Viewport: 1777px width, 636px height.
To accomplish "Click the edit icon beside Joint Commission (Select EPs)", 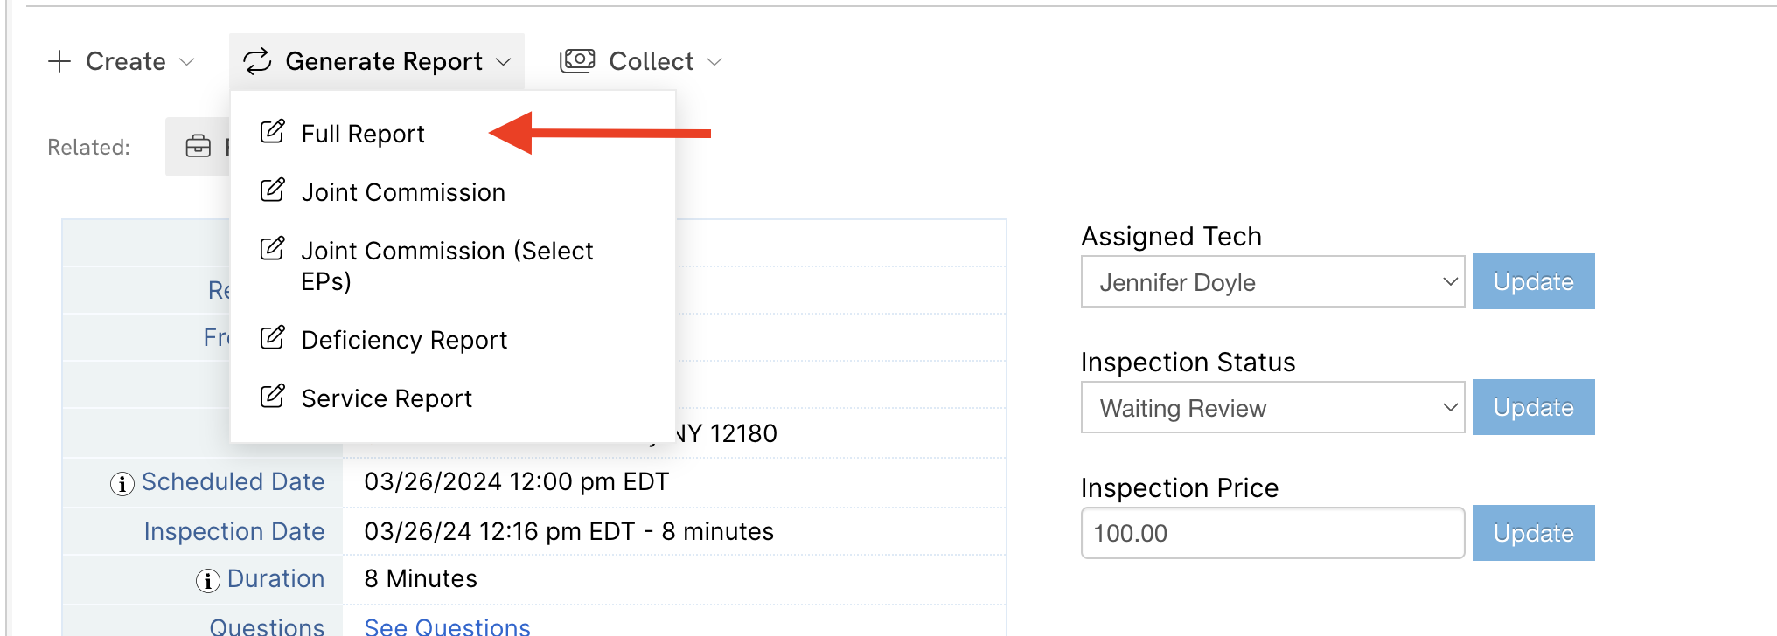I will tap(272, 249).
